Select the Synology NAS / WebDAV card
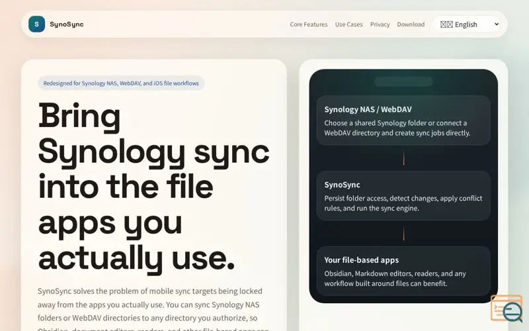Screen dimensions: 529x331 403,120
